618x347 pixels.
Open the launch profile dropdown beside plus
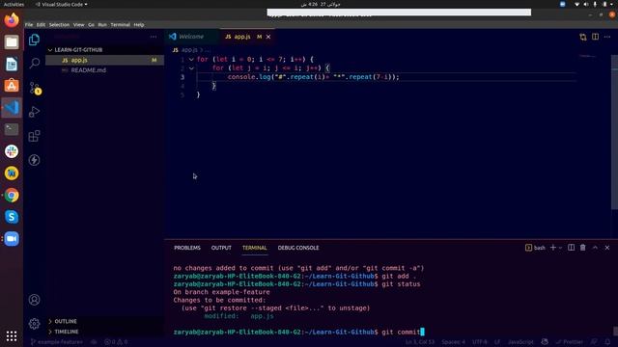560,248
